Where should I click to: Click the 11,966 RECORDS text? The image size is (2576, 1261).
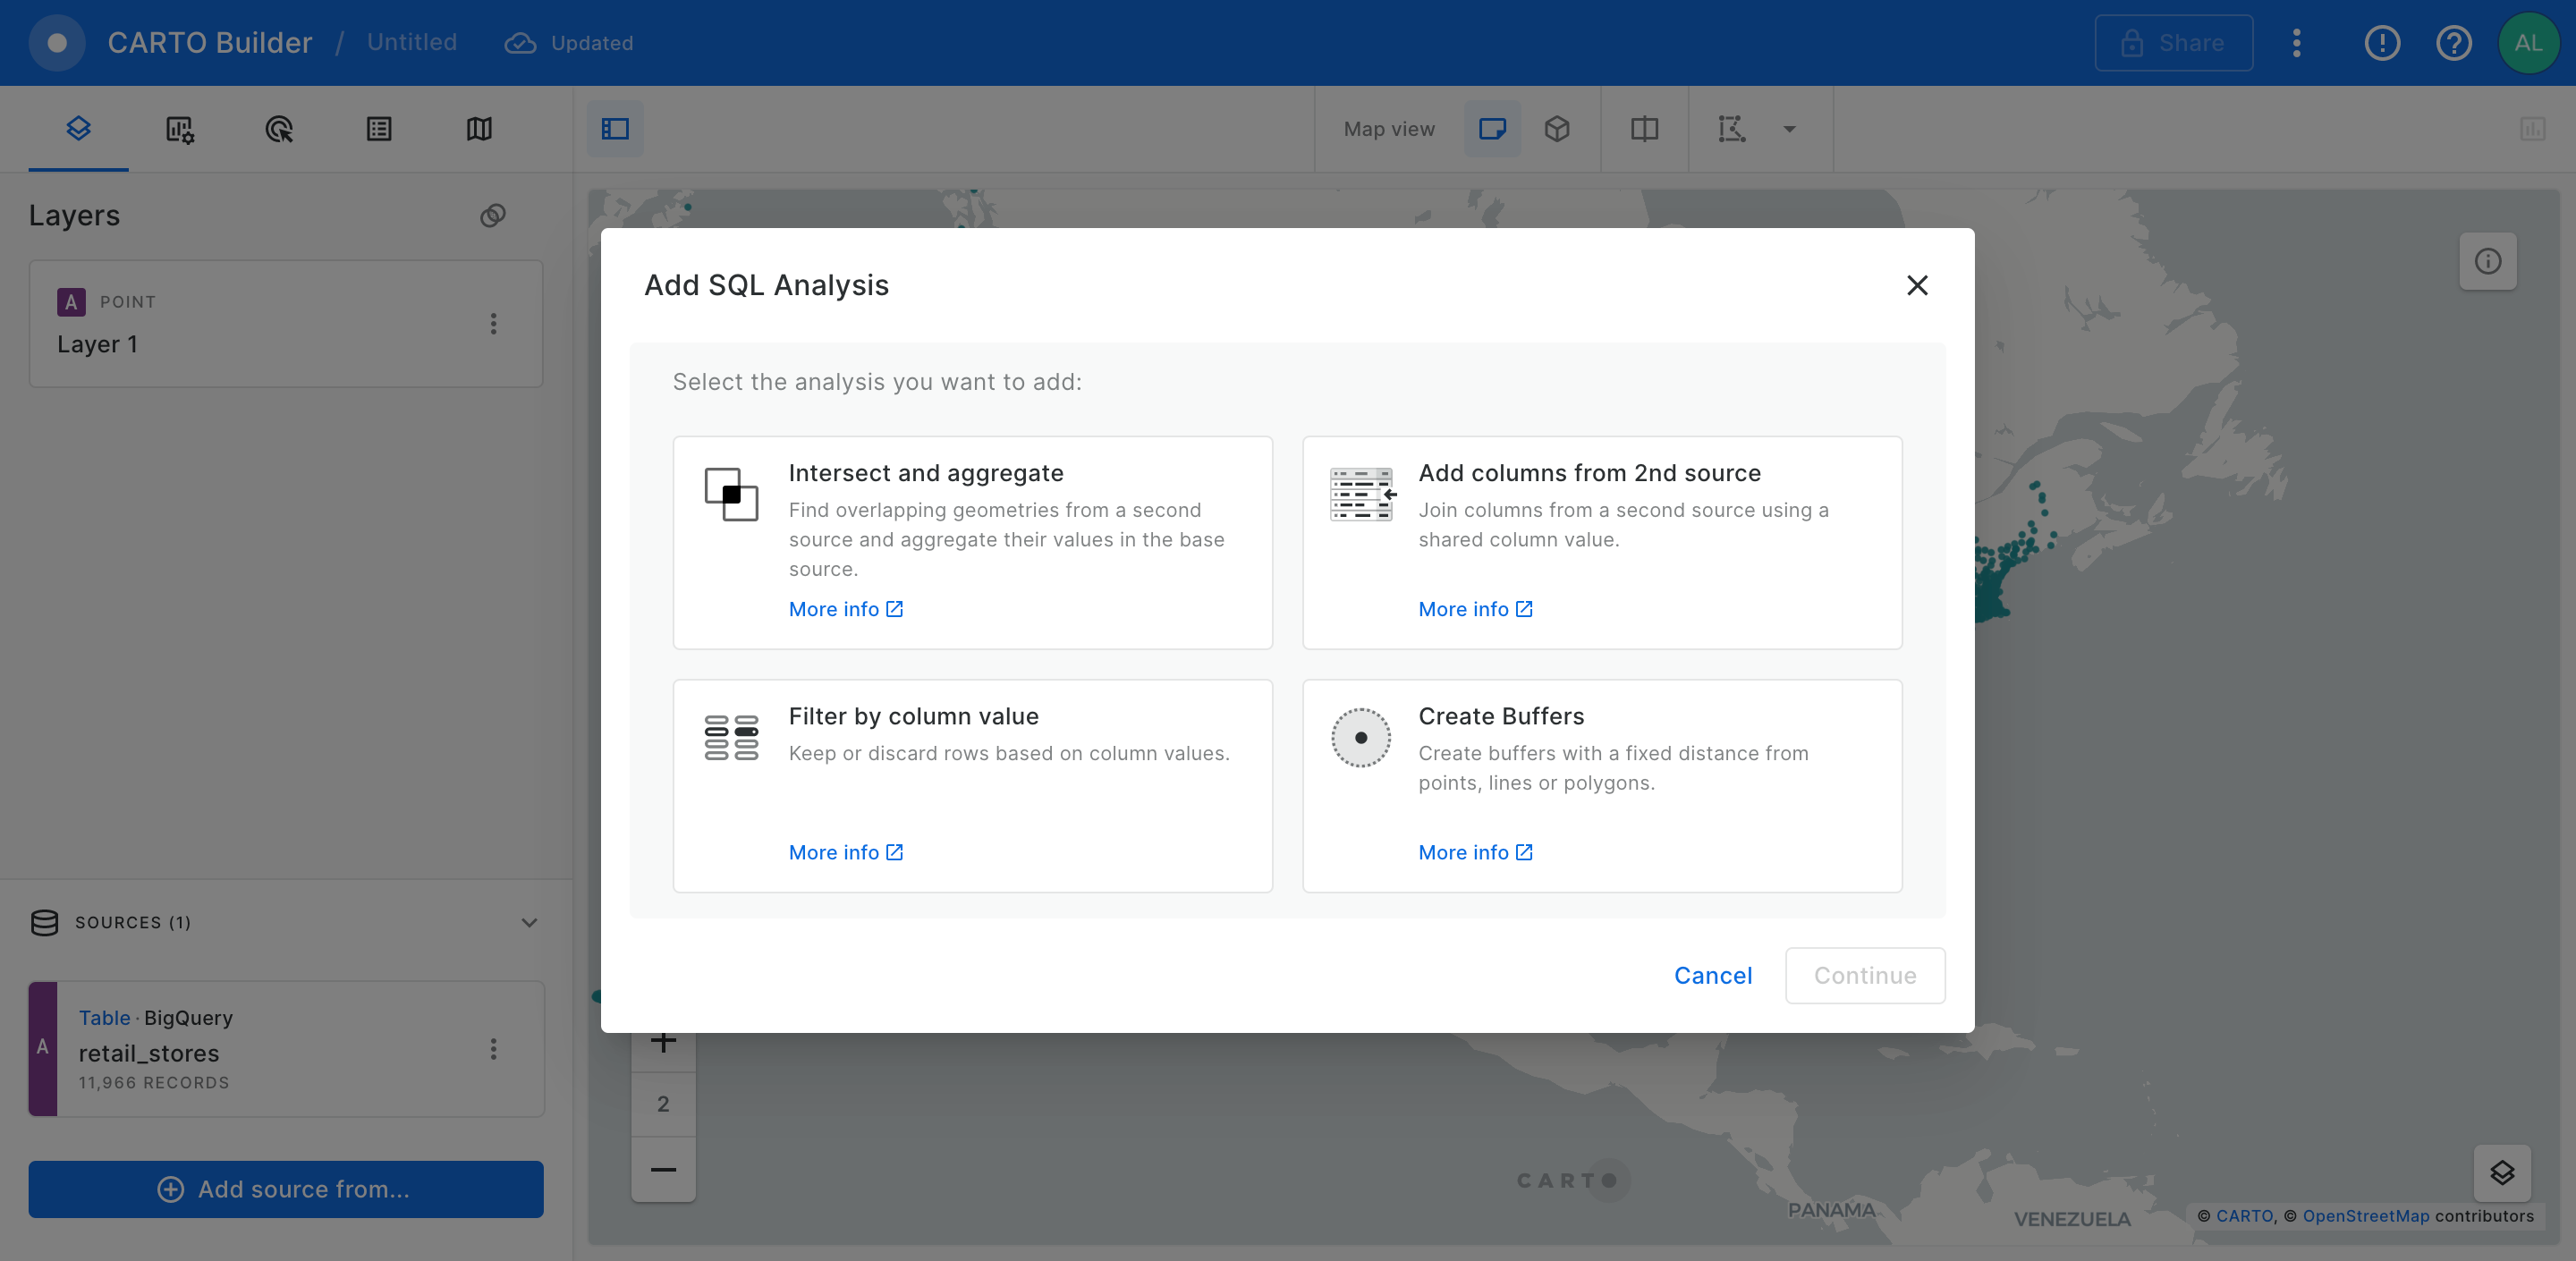(154, 1083)
